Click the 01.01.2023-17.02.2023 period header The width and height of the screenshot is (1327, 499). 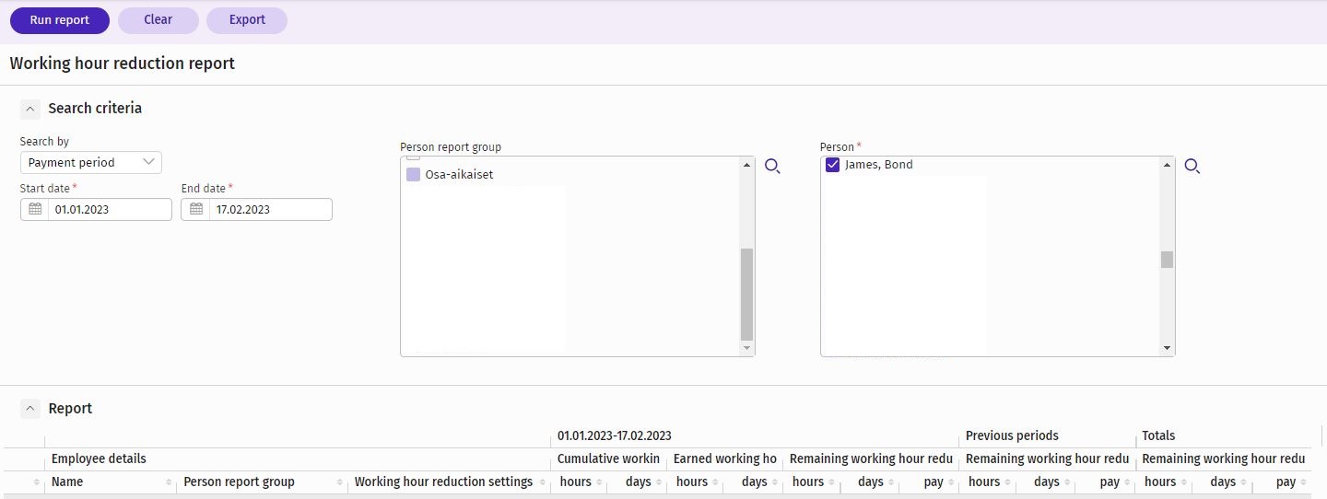pyautogui.click(x=615, y=436)
